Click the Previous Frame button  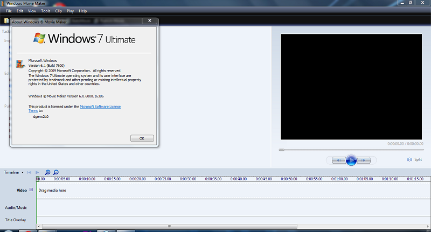click(x=339, y=160)
